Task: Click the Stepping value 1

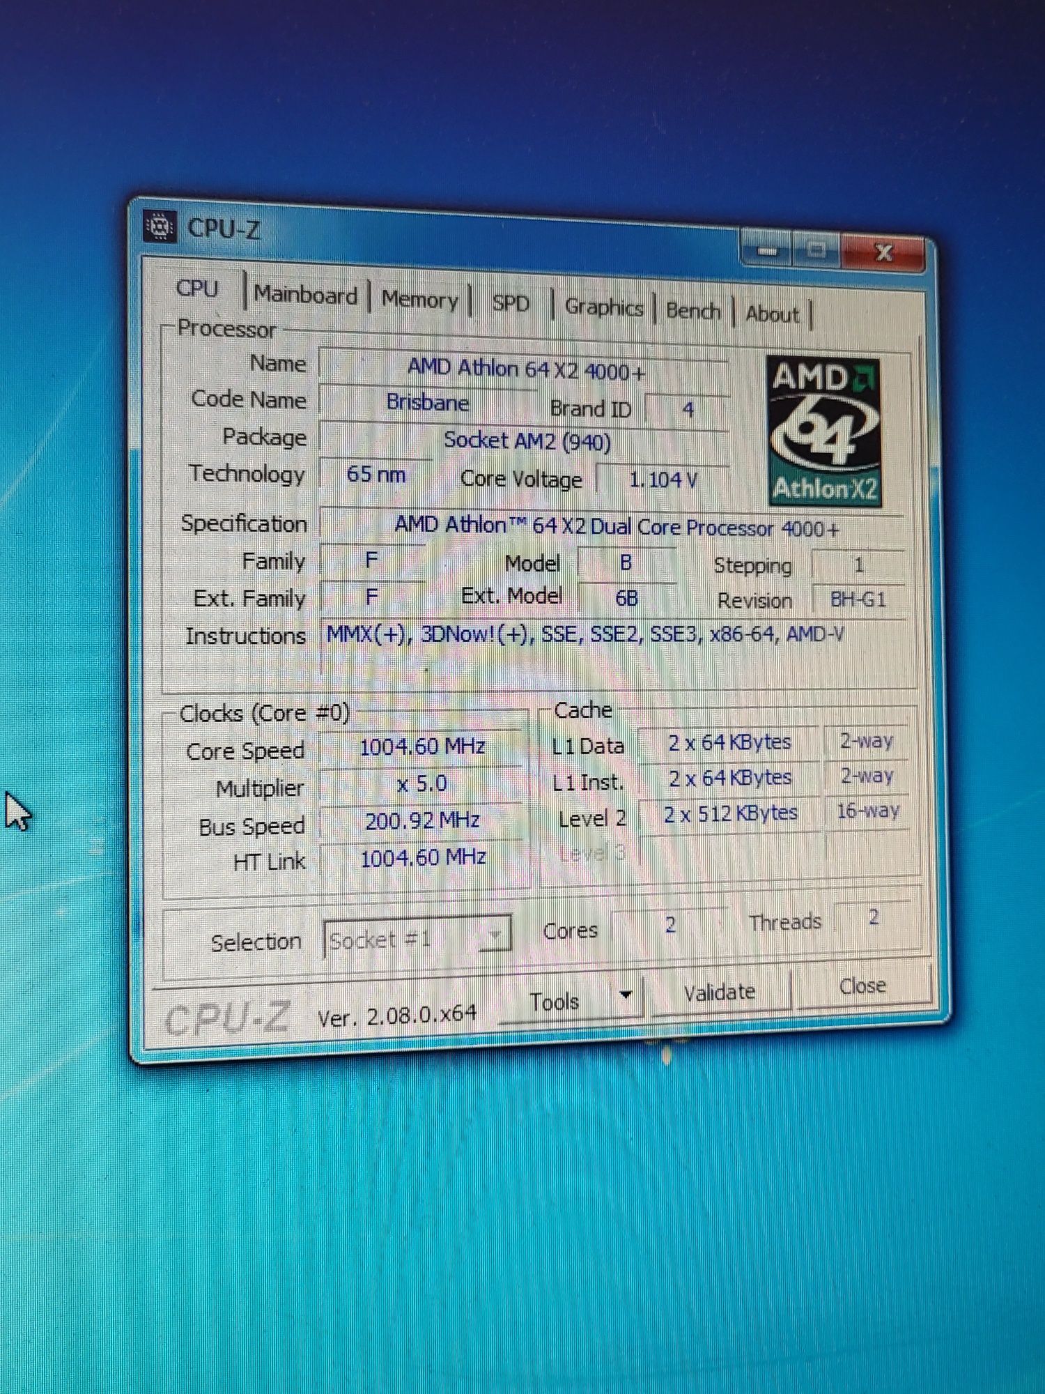Action: point(859,565)
